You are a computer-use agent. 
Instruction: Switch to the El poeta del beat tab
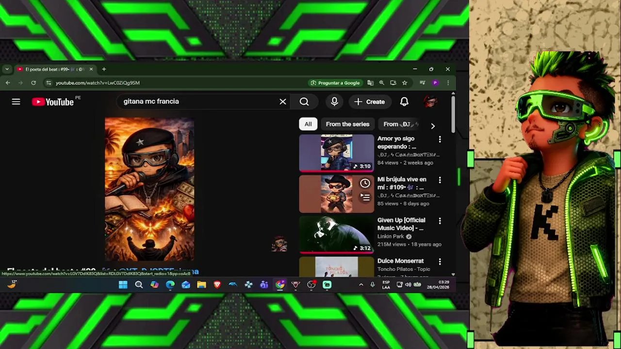point(54,69)
